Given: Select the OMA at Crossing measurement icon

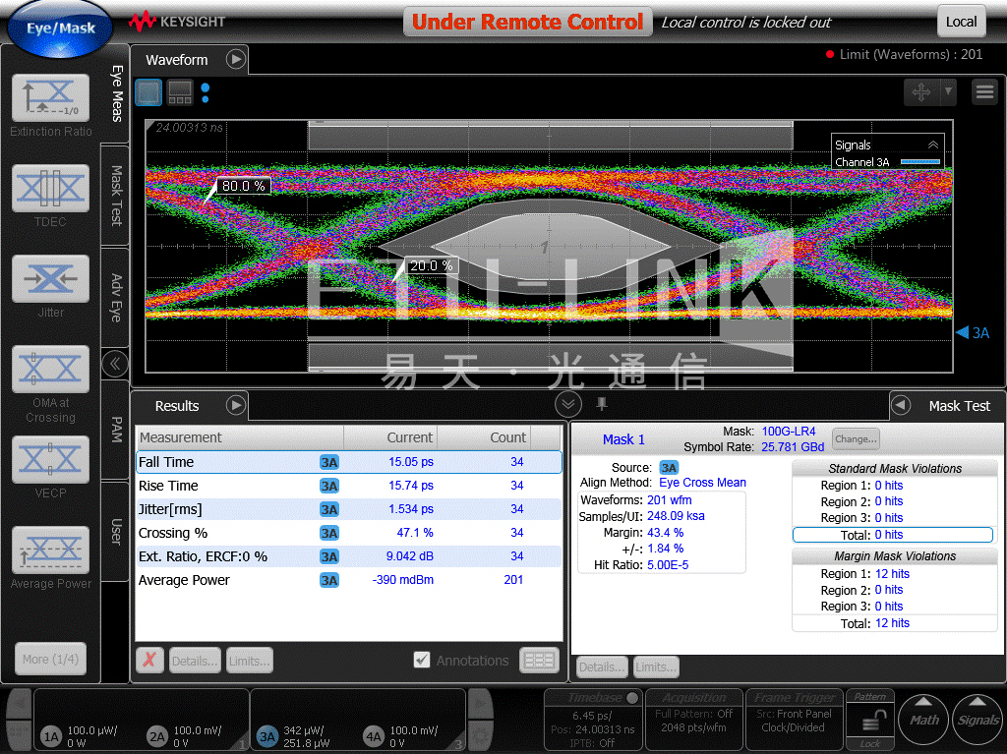Looking at the screenshot, I should [x=51, y=370].
